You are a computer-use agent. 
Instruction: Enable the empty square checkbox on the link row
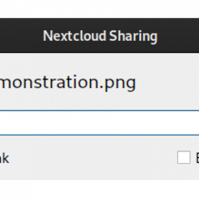(x=184, y=157)
